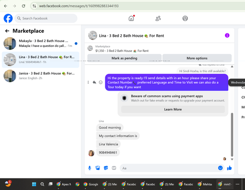Image resolution: width=245 pixels, height=190 pixels.
Task: Open the Windows Start button
Action: pos(34,184)
